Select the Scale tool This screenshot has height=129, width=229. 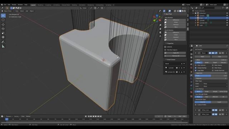pyautogui.click(x=3, y=33)
